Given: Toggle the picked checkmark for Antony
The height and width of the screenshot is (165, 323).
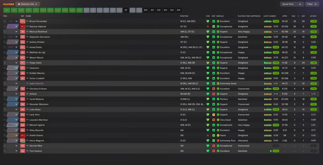Looking at the screenshot, I should tap(5, 94).
